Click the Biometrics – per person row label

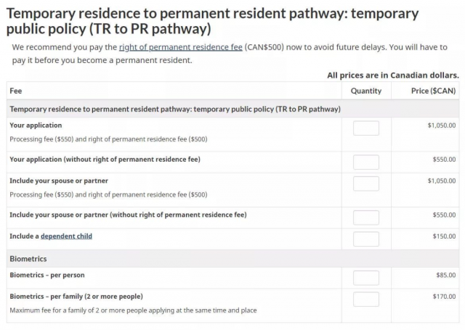[47, 276]
